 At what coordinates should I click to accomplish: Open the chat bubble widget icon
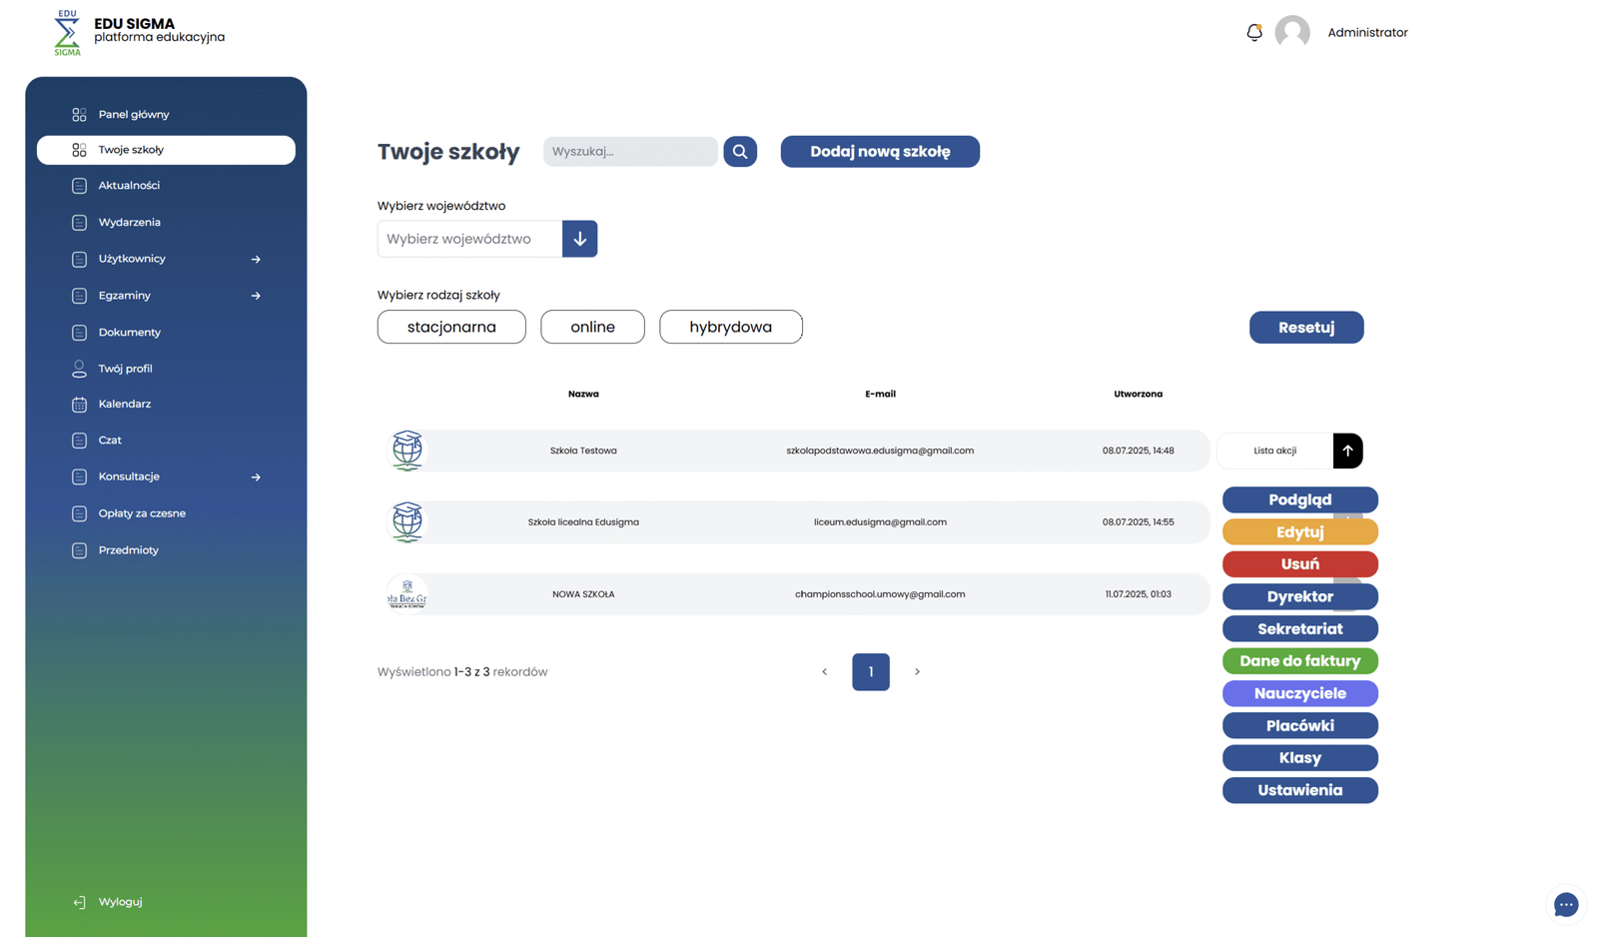coord(1565,904)
